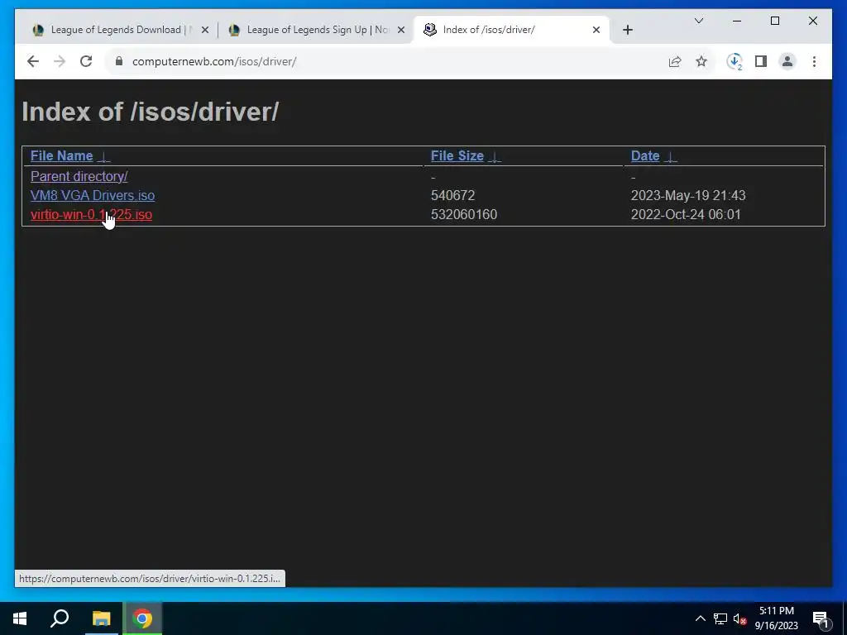The image size is (847, 635).
Task: Sort listing by Date
Action: (x=645, y=156)
